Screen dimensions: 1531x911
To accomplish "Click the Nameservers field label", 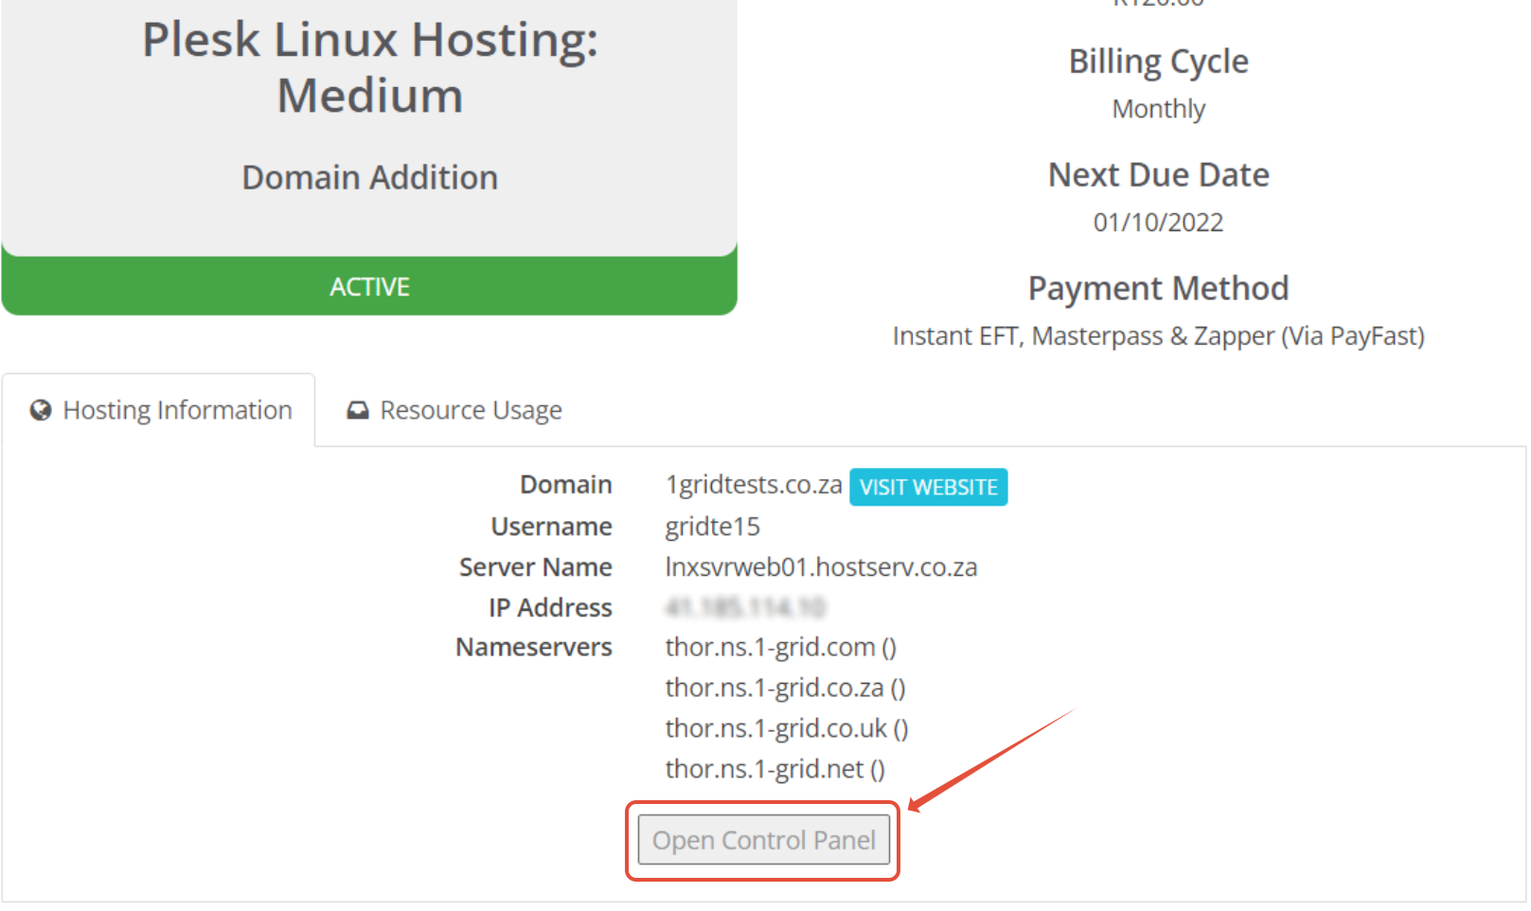I will tap(533, 648).
